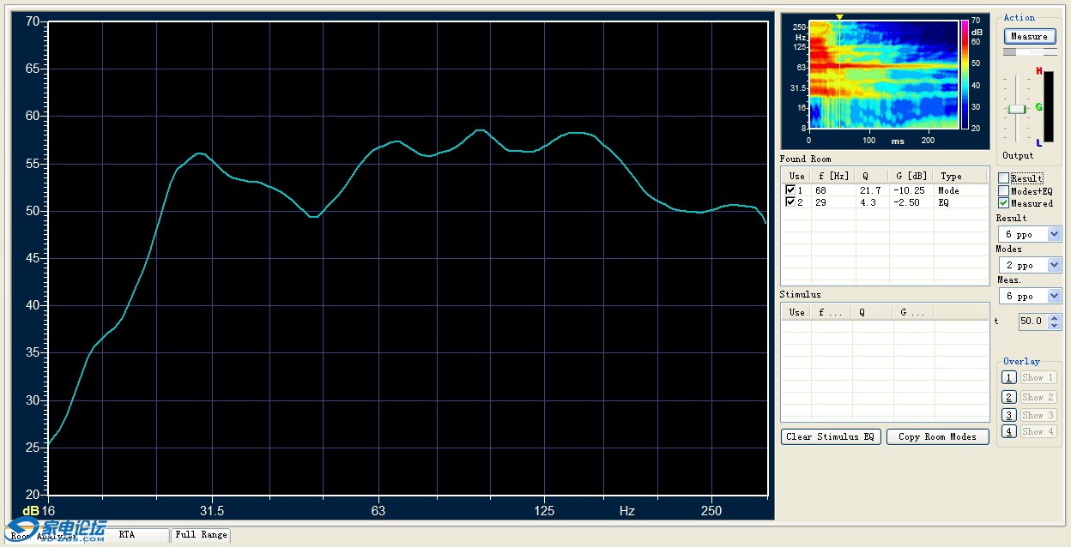Store curve in Overlay slot 3
This screenshot has width=1071, height=547.
[1009, 415]
